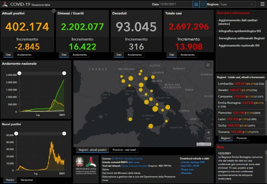The height and width of the screenshot is (184, 267).
Task: Click the clock time icon next to date
Action: coord(203,4)
